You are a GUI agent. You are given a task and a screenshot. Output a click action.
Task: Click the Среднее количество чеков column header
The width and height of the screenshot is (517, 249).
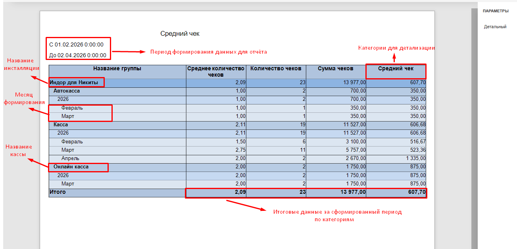point(216,71)
